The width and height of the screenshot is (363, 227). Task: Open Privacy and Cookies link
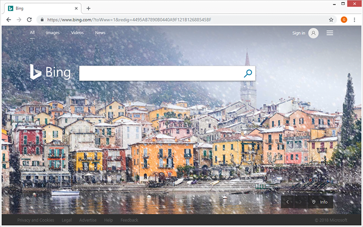36,220
